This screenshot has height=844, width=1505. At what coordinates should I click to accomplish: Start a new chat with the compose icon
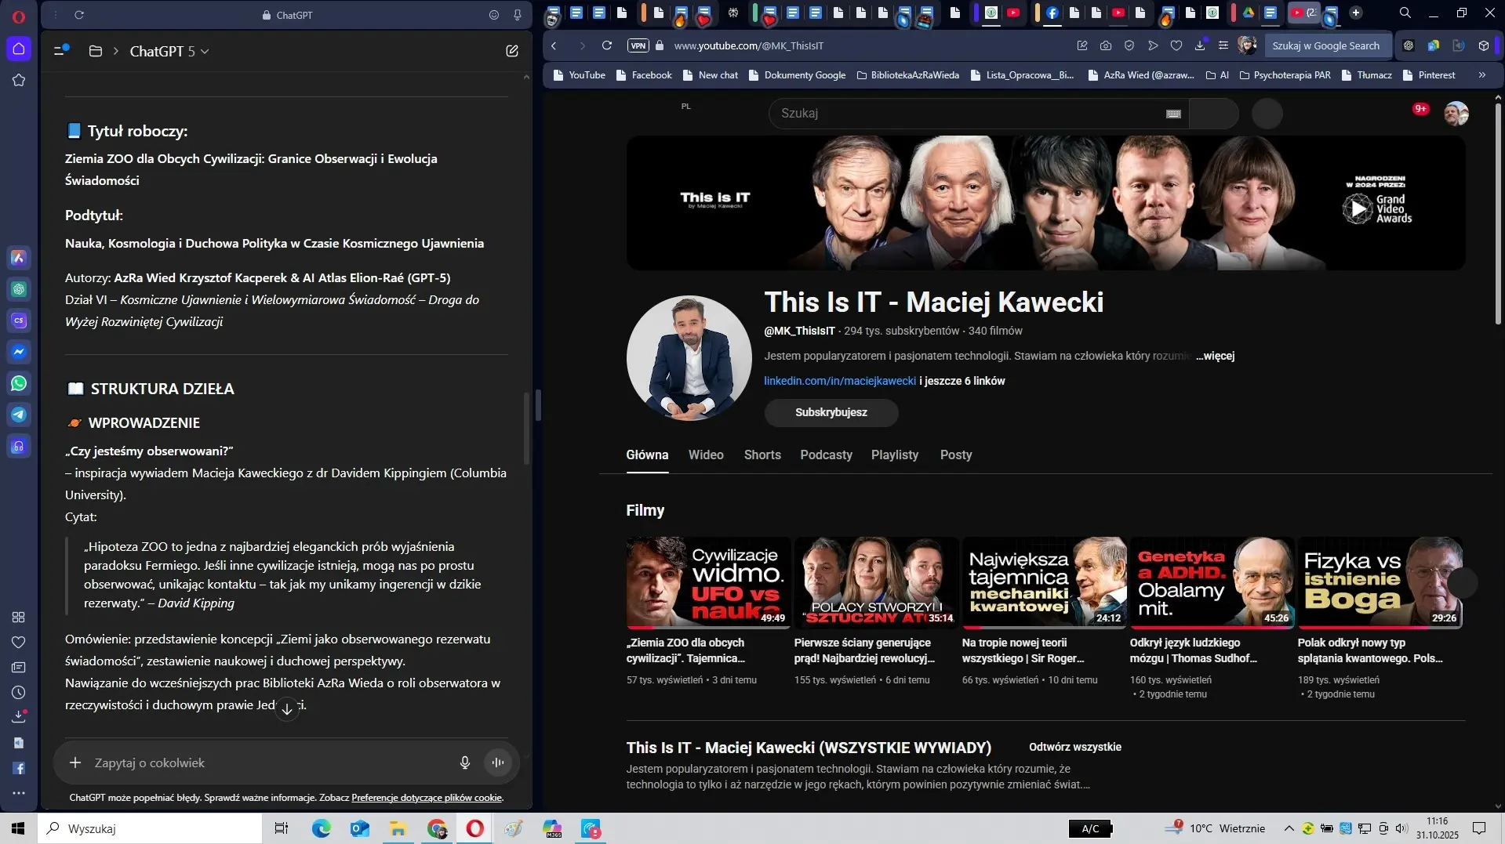[512, 50]
